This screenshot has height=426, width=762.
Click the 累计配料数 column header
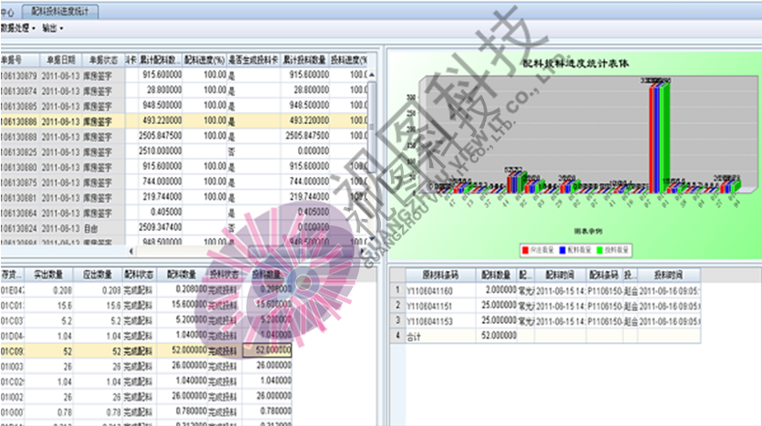coord(160,60)
